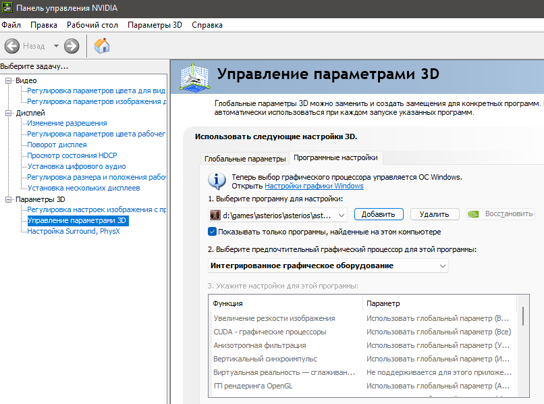Switch to Глобальные параметры tab
Screen dimensions: 544x404
[x=245, y=159]
